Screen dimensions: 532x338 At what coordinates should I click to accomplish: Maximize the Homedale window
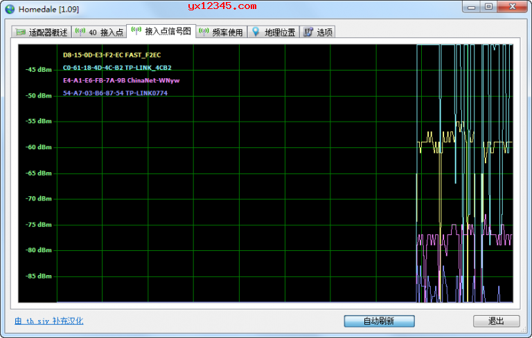(488, 6)
